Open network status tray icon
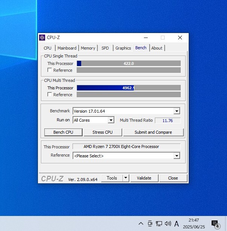 click(x=159, y=223)
